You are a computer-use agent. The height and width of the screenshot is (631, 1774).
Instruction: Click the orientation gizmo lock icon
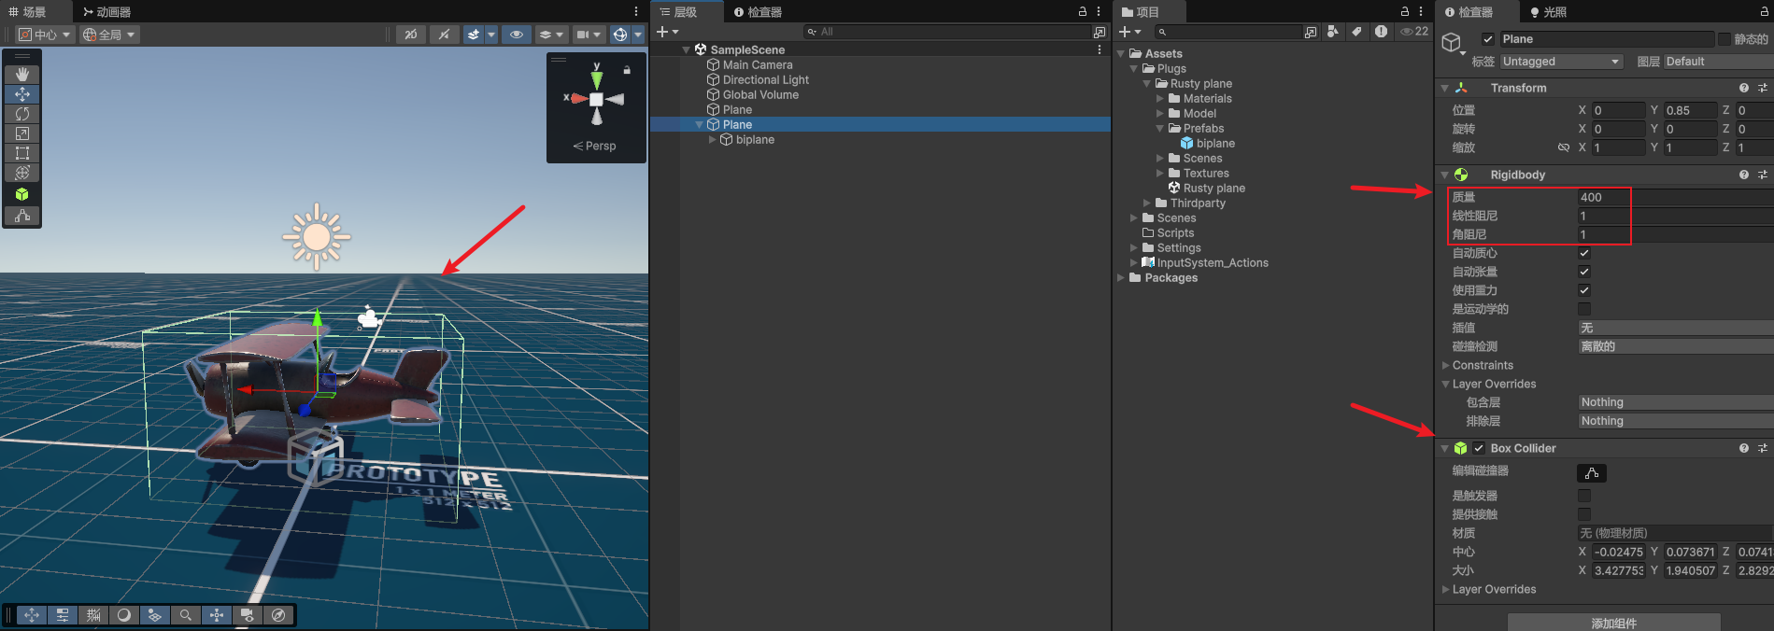627,70
